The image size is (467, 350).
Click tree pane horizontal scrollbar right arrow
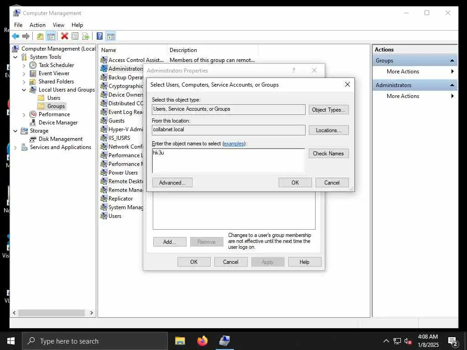click(91, 313)
